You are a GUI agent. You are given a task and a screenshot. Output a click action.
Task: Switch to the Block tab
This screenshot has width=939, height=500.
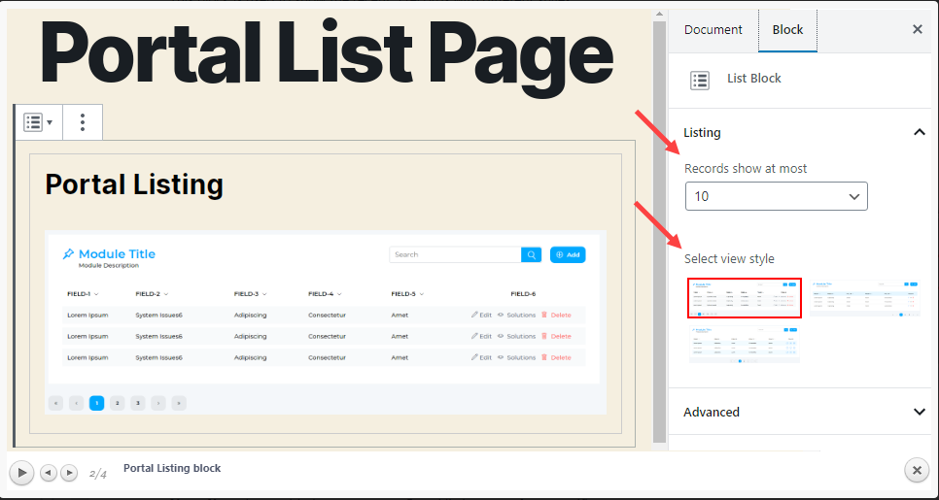click(x=787, y=30)
